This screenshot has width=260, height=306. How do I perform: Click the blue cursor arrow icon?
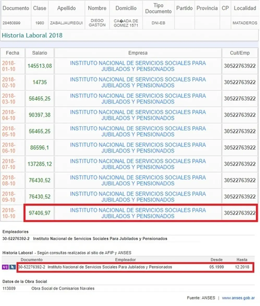pyautogui.click(x=13, y=267)
